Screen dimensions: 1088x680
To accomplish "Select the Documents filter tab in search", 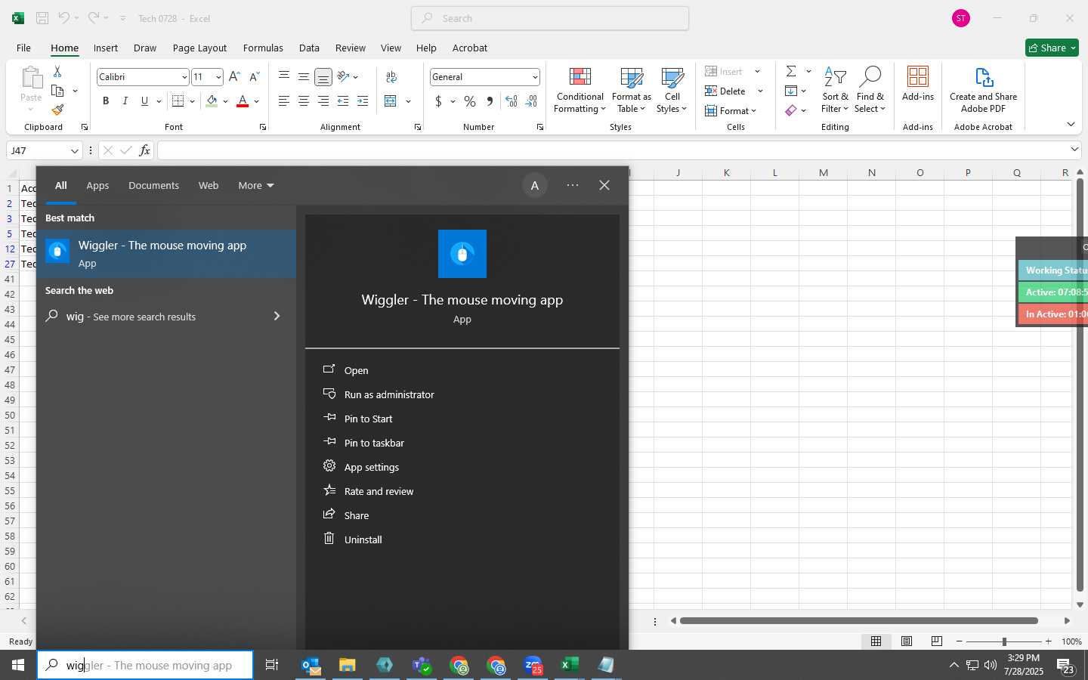I will coord(153,185).
